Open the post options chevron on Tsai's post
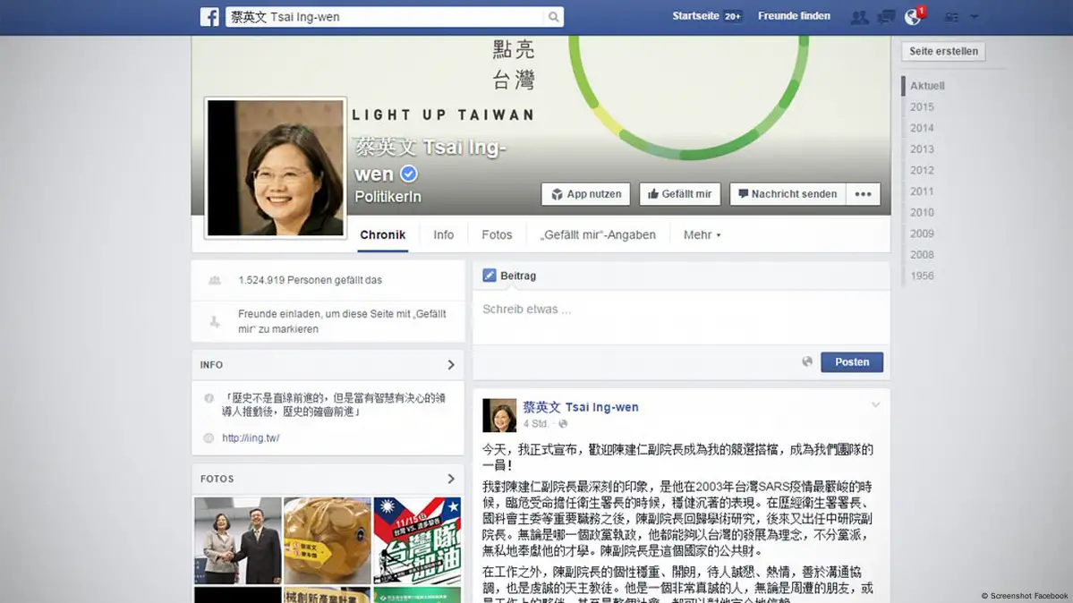 click(x=875, y=405)
